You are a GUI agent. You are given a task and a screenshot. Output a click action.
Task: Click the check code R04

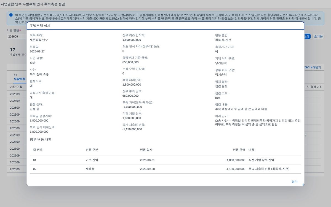click(218, 98)
